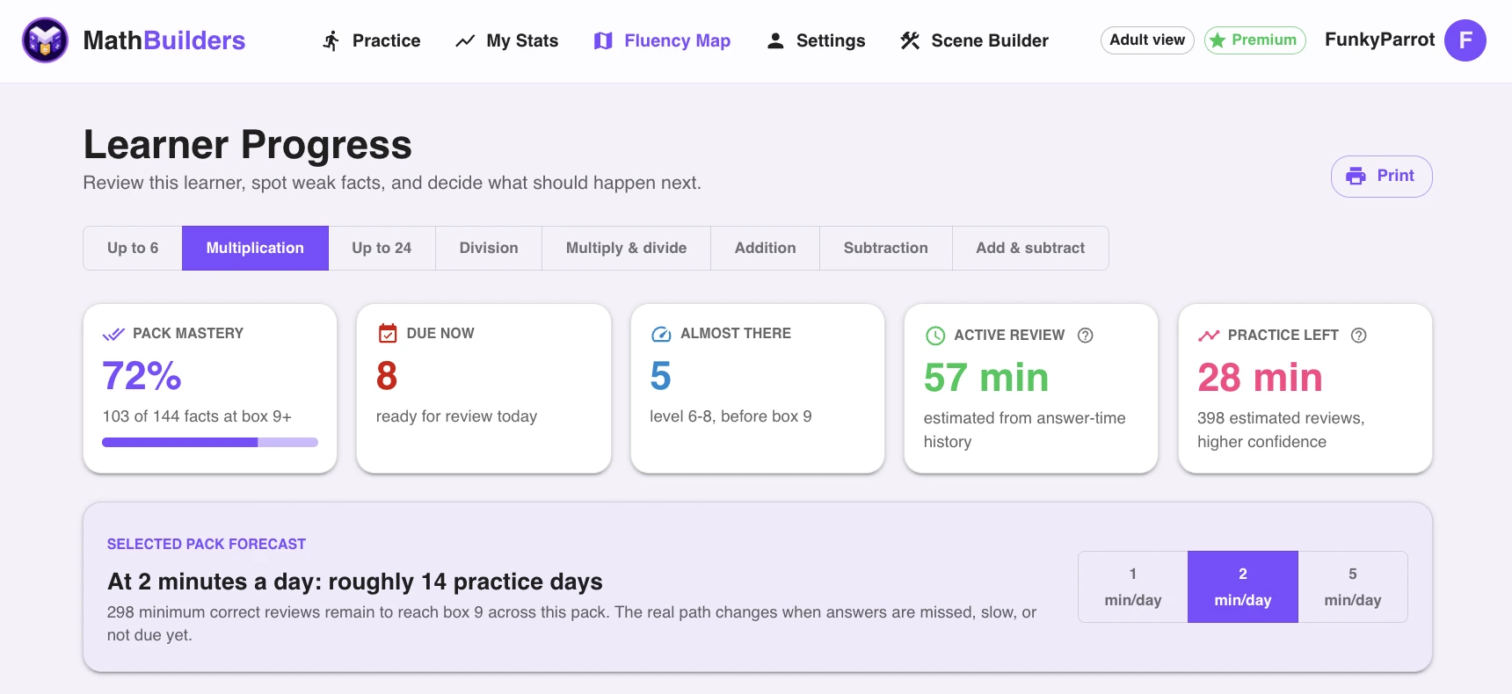Click "103 of 144 facts at box 9+"
This screenshot has width=1512, height=694.
pos(197,416)
